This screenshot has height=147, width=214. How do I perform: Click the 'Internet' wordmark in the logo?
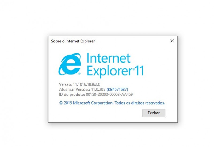point(109,58)
